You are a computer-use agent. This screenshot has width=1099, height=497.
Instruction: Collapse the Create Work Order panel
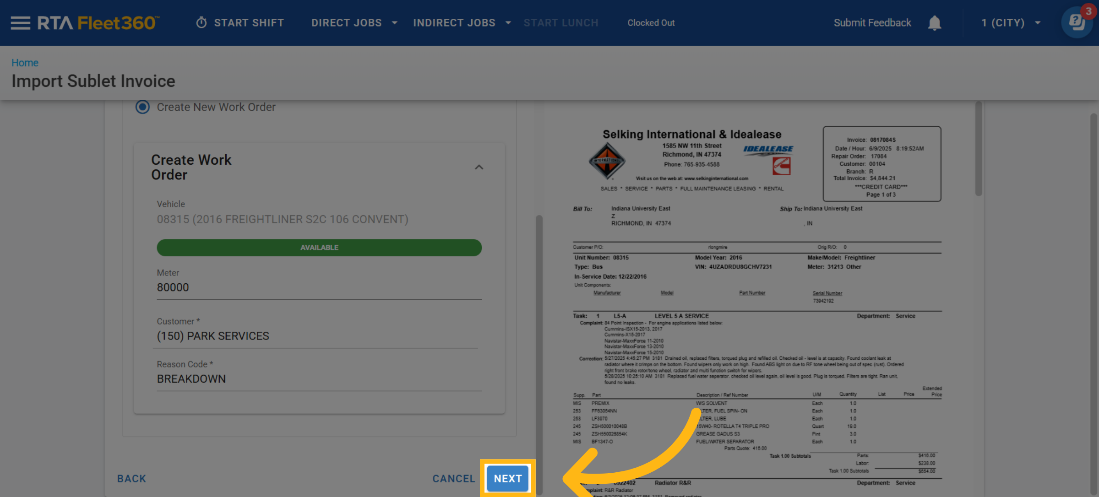pyautogui.click(x=479, y=167)
